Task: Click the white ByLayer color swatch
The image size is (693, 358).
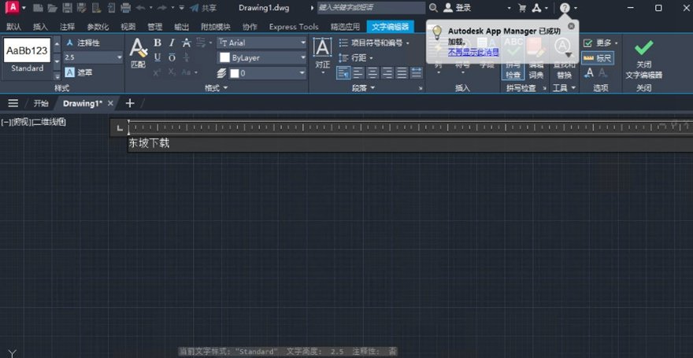Action: point(225,57)
